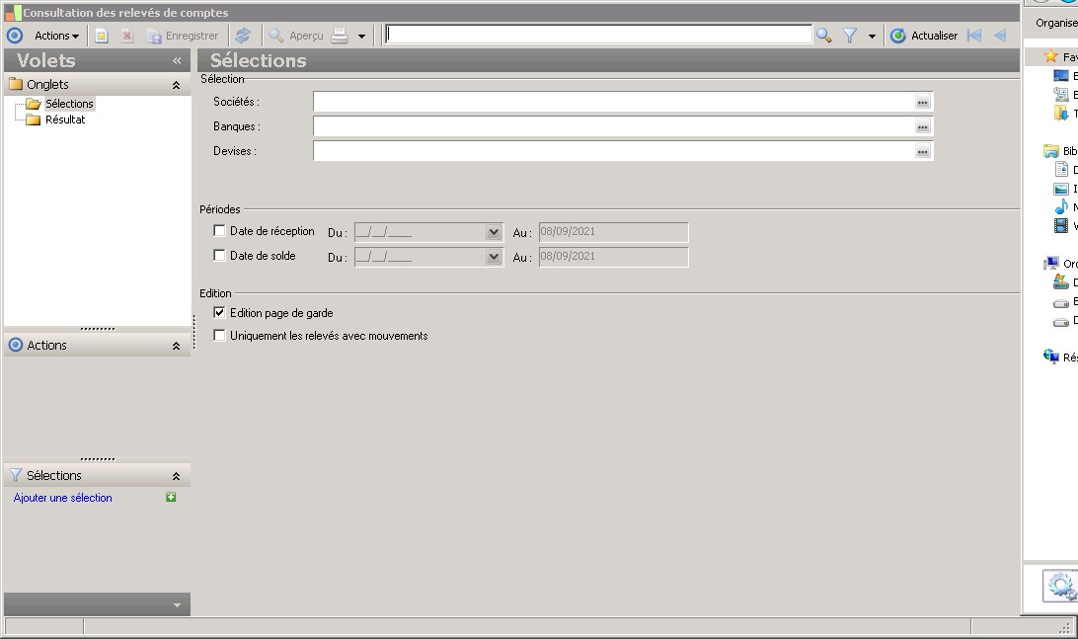This screenshot has width=1078, height=639.
Task: Click the round Actions toolbar icon
Action: click(15, 36)
